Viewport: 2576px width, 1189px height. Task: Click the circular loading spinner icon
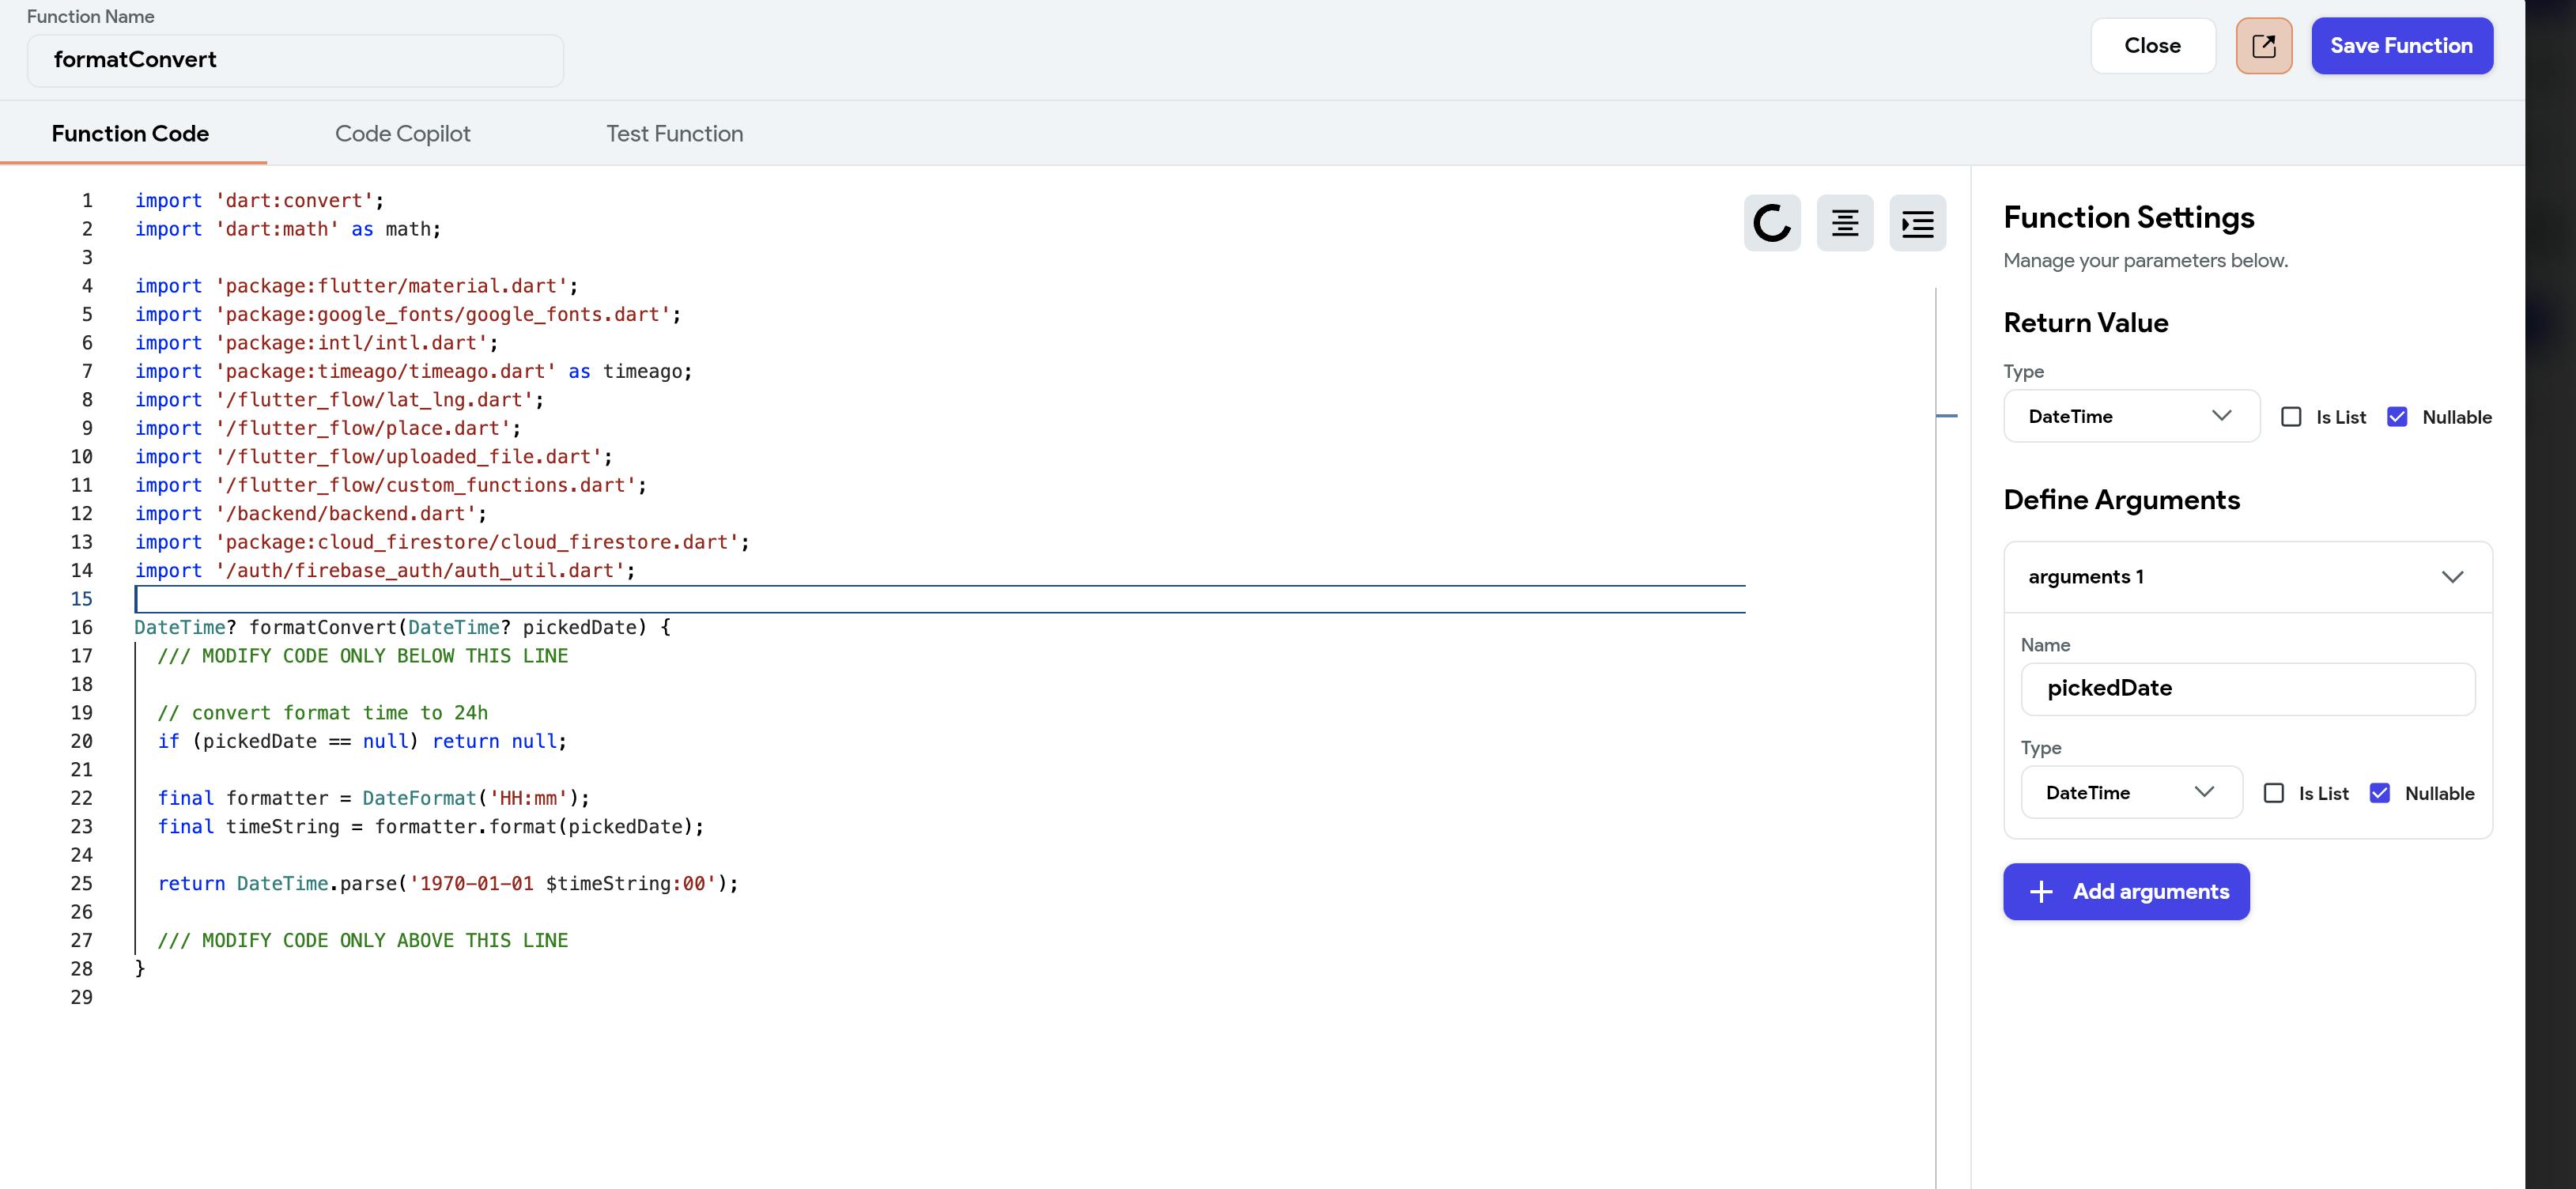1771,223
